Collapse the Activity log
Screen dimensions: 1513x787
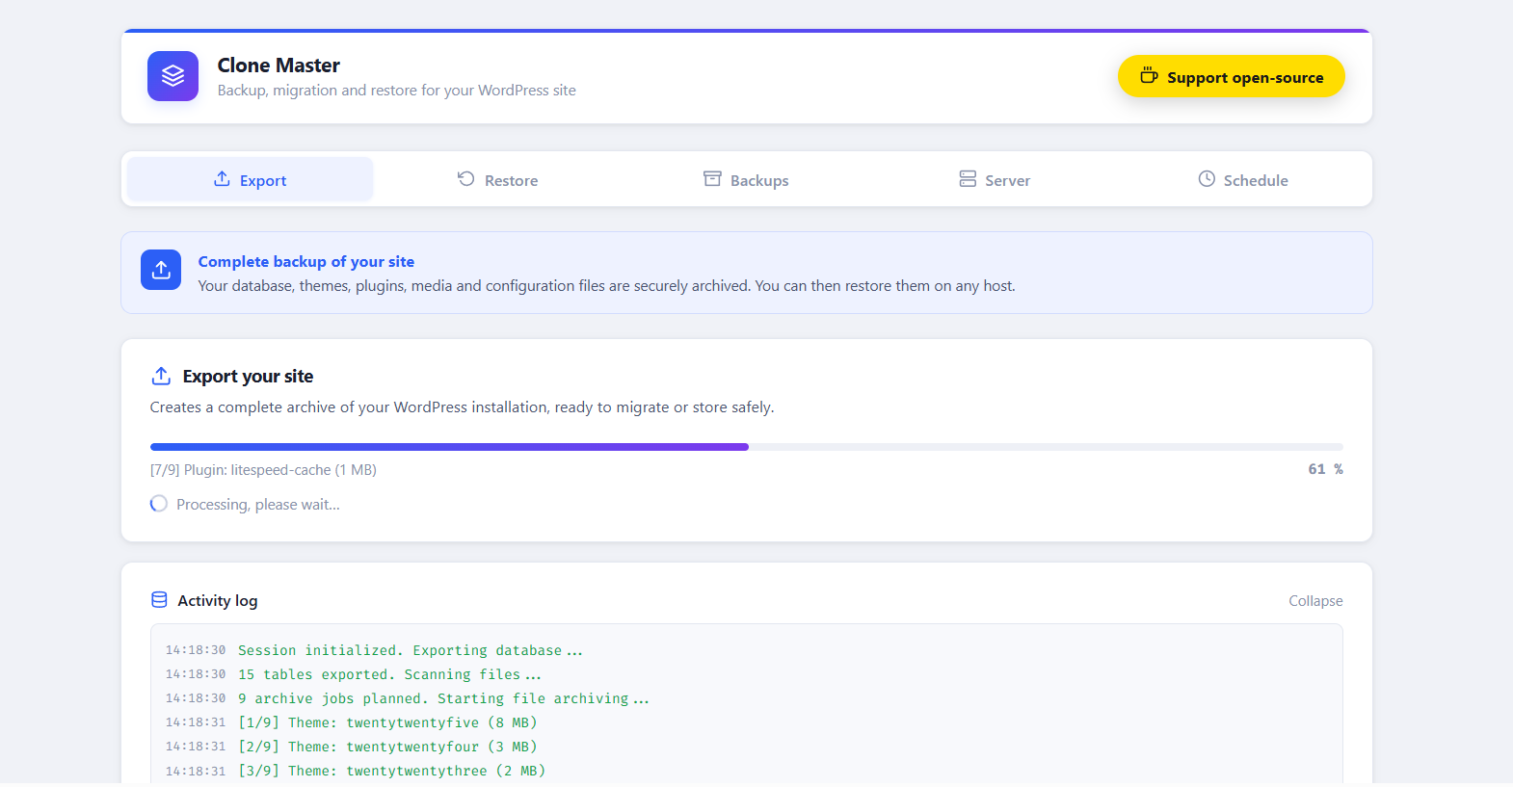click(x=1315, y=601)
